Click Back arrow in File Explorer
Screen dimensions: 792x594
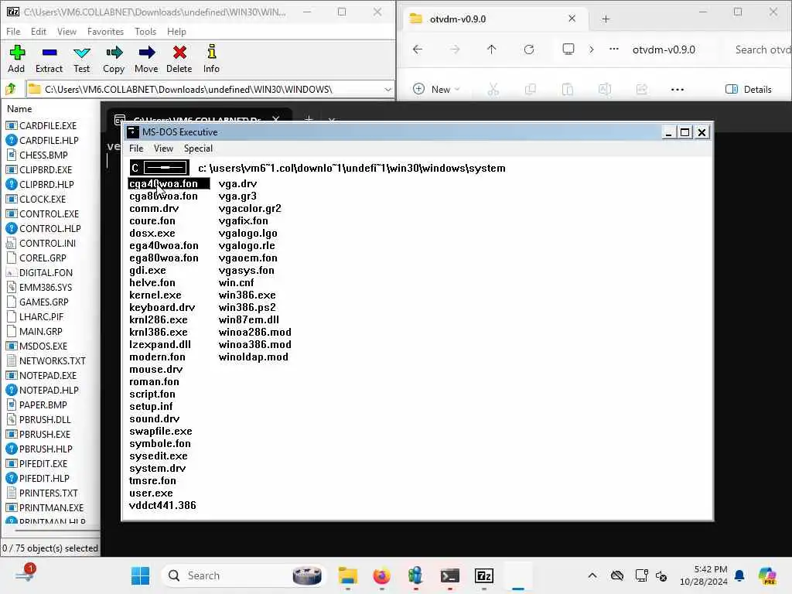pos(418,49)
